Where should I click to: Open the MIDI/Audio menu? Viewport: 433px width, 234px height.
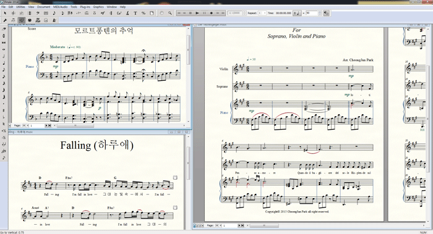[x=60, y=7]
